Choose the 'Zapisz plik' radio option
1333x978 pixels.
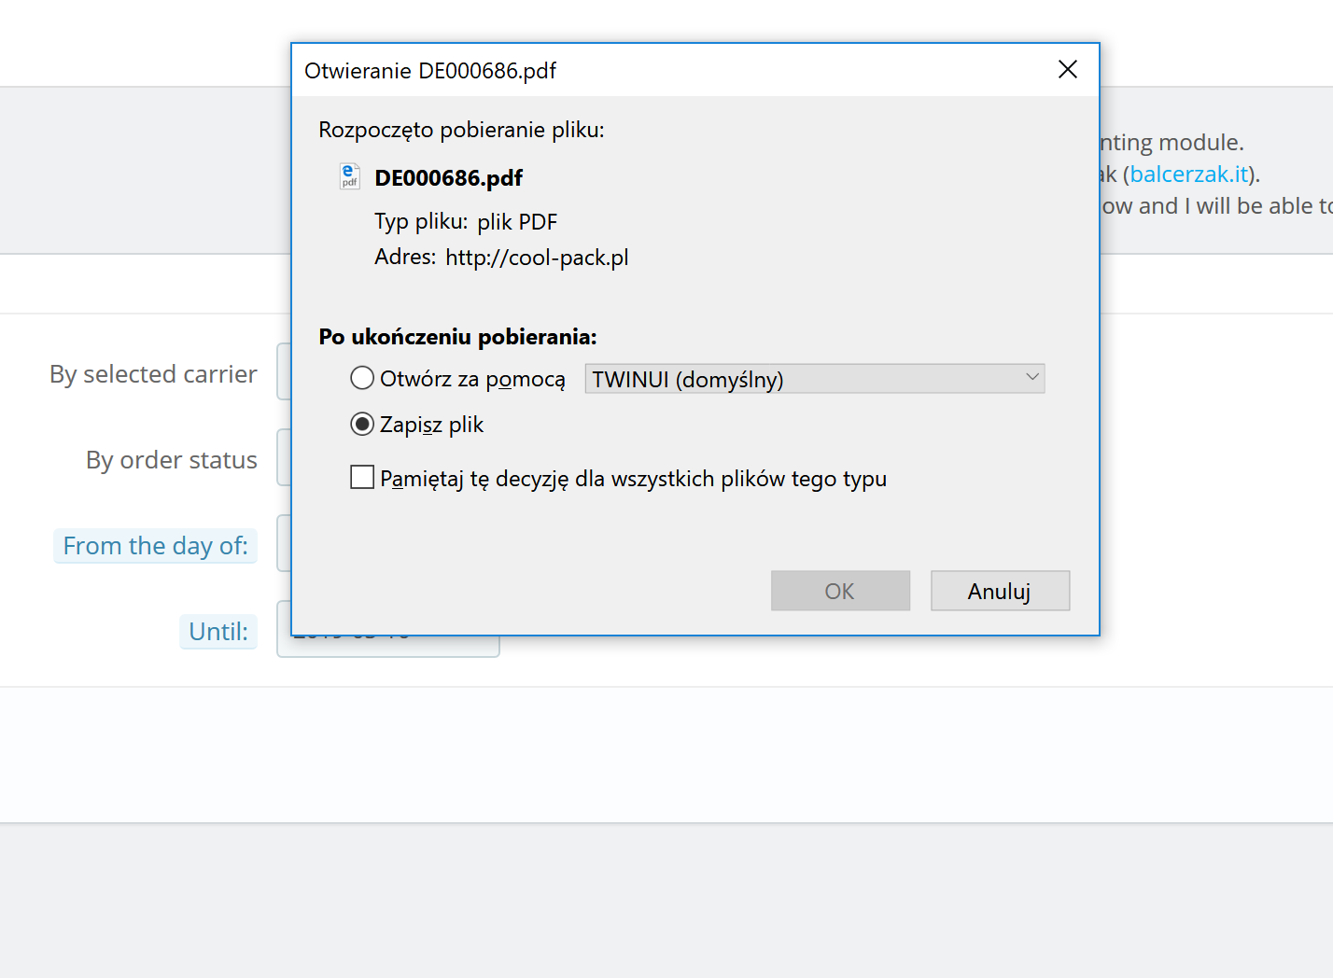[x=362, y=425]
